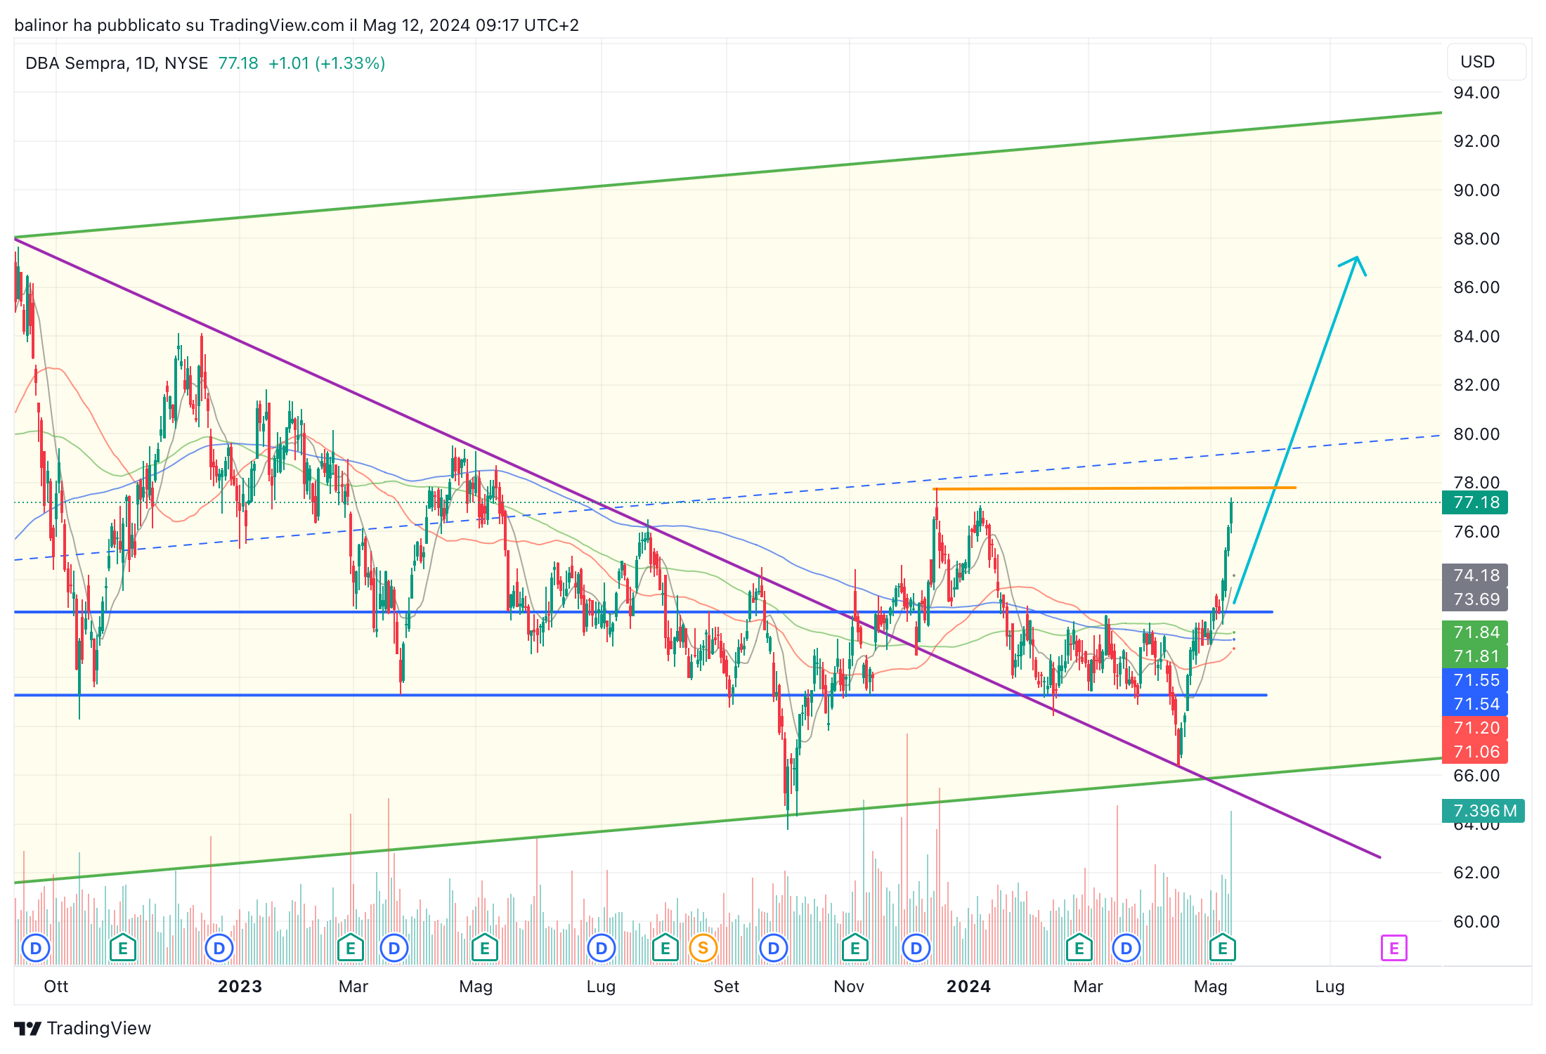Click the 2023 label on time axis
1546x1054 pixels.
click(240, 987)
